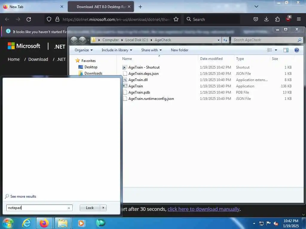This screenshot has width=306, height=229.
Task: Select Local Disk (C:) path segment
Action: click(137, 40)
